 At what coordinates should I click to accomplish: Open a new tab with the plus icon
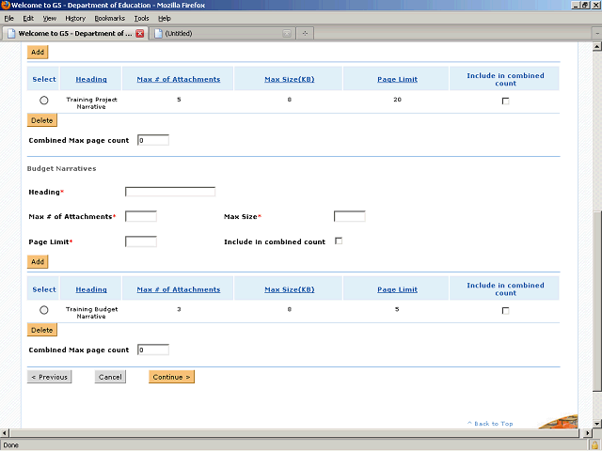tap(305, 34)
